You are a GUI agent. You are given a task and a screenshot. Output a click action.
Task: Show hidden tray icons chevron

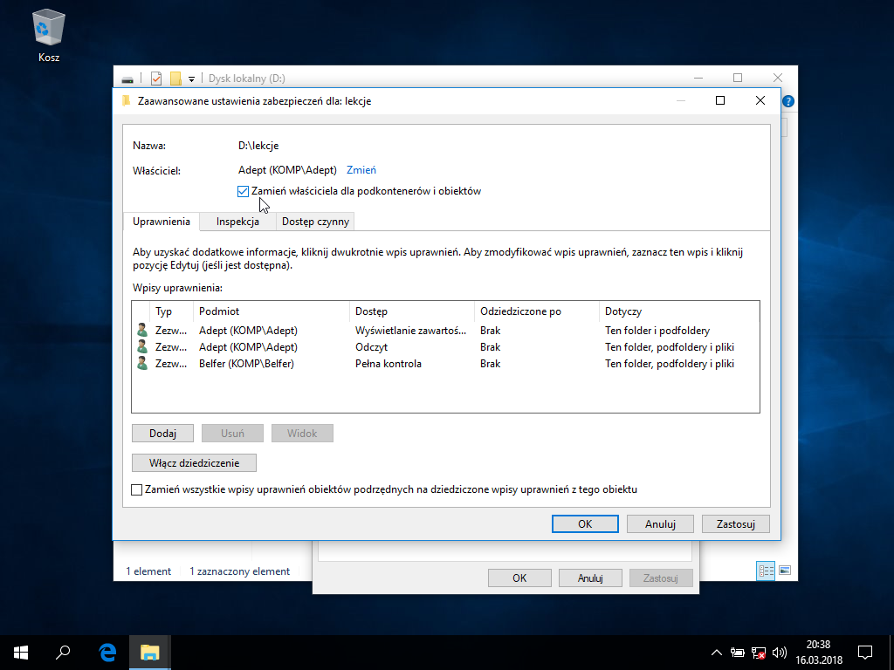(717, 653)
